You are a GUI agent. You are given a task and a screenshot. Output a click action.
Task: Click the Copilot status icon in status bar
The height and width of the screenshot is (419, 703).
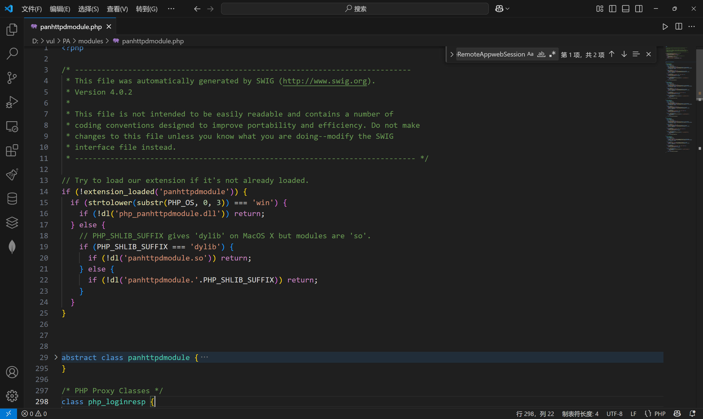coord(677,414)
